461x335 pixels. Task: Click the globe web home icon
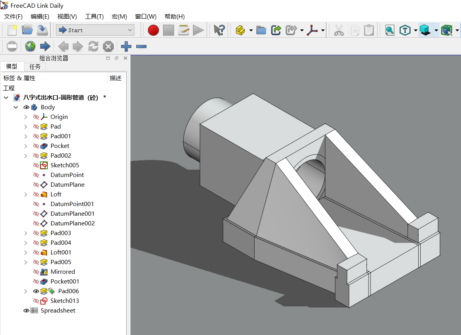[30, 47]
